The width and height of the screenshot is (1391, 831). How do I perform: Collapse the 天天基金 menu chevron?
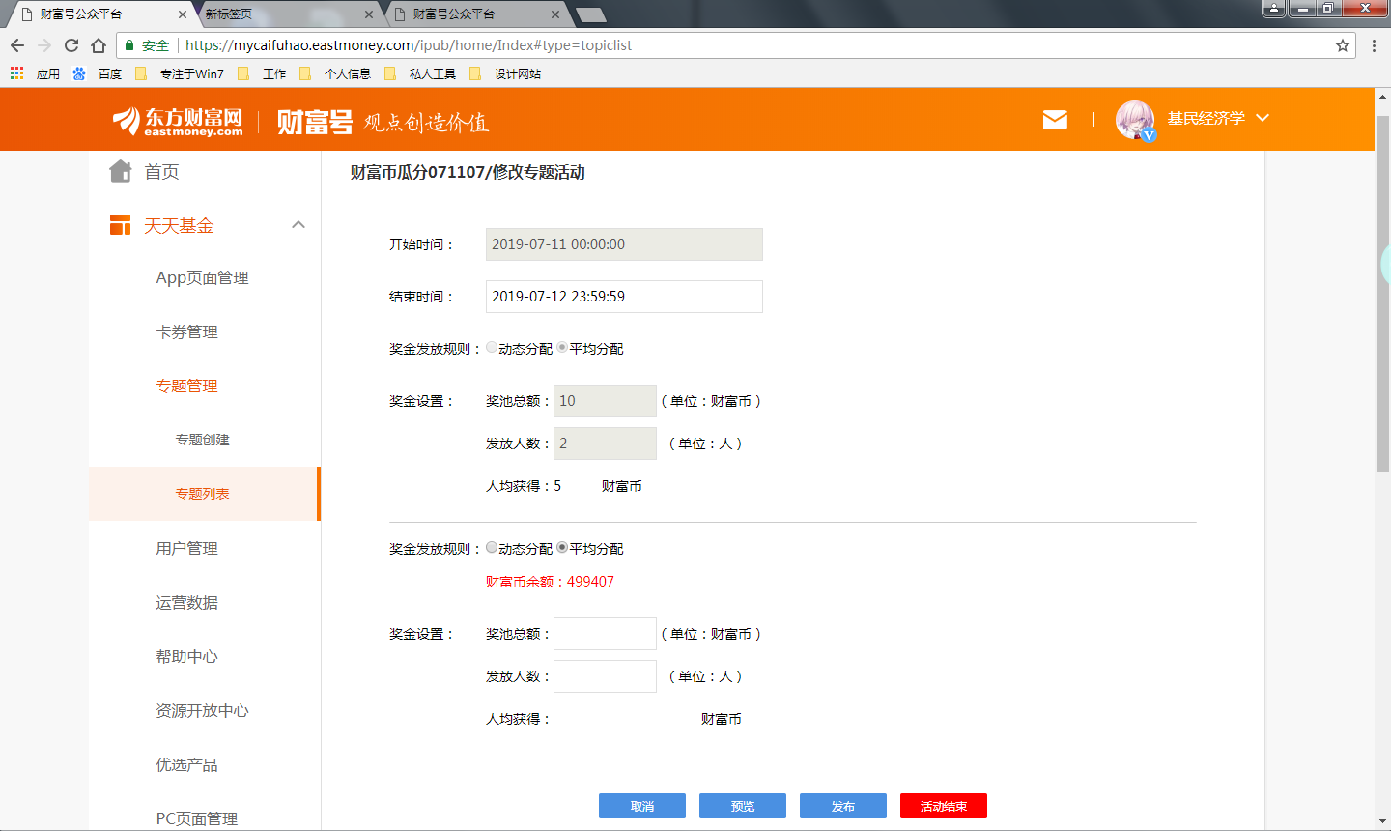click(298, 225)
